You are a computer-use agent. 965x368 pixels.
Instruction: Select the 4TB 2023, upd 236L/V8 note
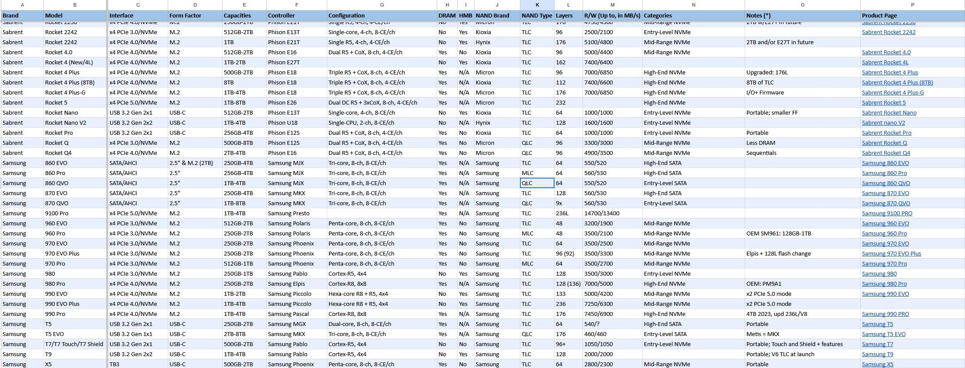802,314
